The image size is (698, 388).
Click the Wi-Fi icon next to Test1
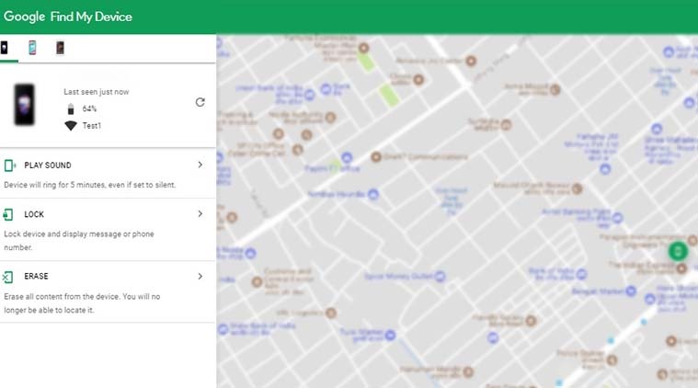[x=71, y=125]
